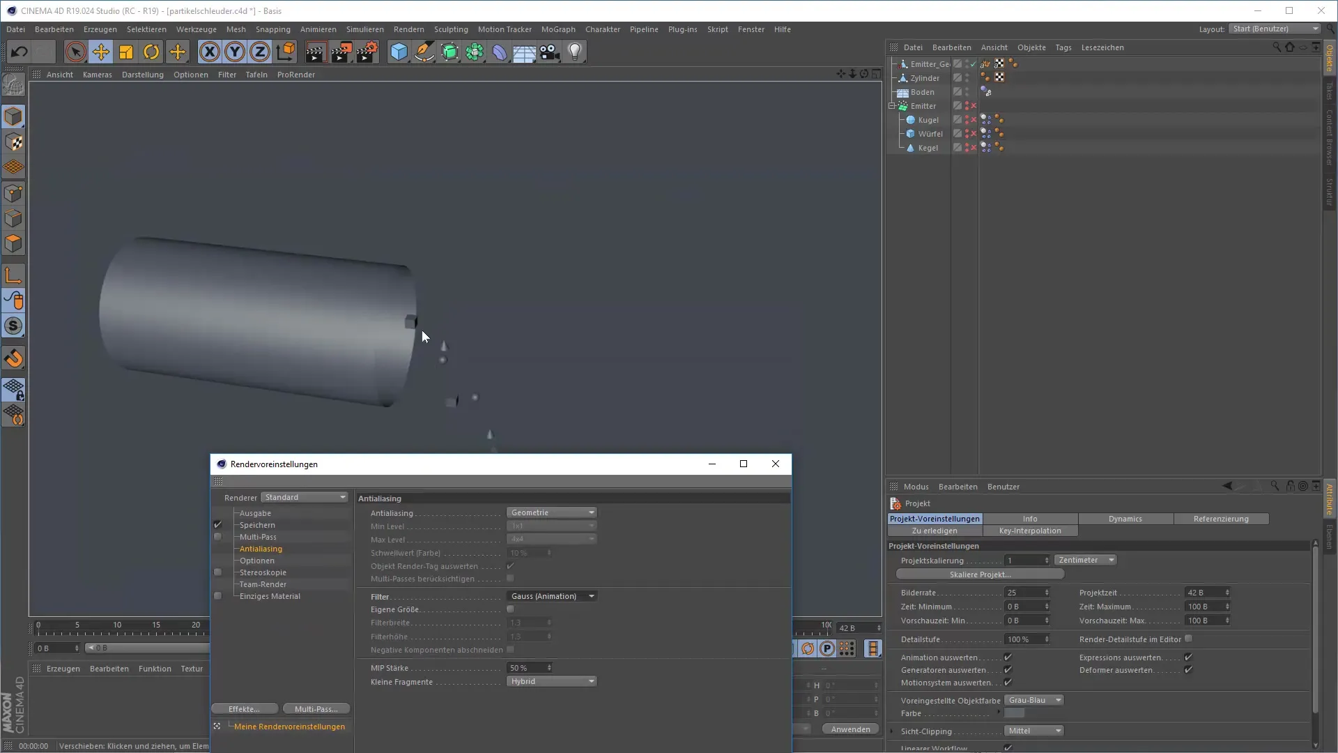Open the Simulieren menu
The height and width of the screenshot is (753, 1338).
364,29
